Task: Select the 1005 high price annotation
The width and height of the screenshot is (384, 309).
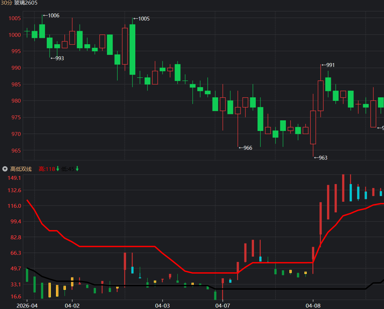Action: [x=142, y=19]
